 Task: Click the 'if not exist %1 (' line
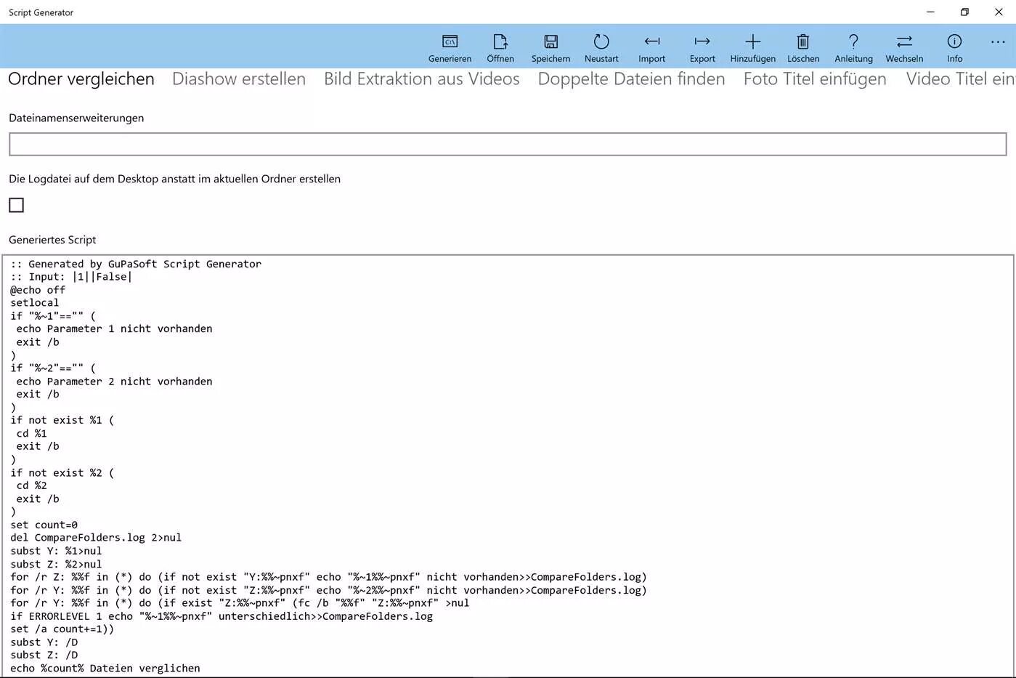coord(62,420)
